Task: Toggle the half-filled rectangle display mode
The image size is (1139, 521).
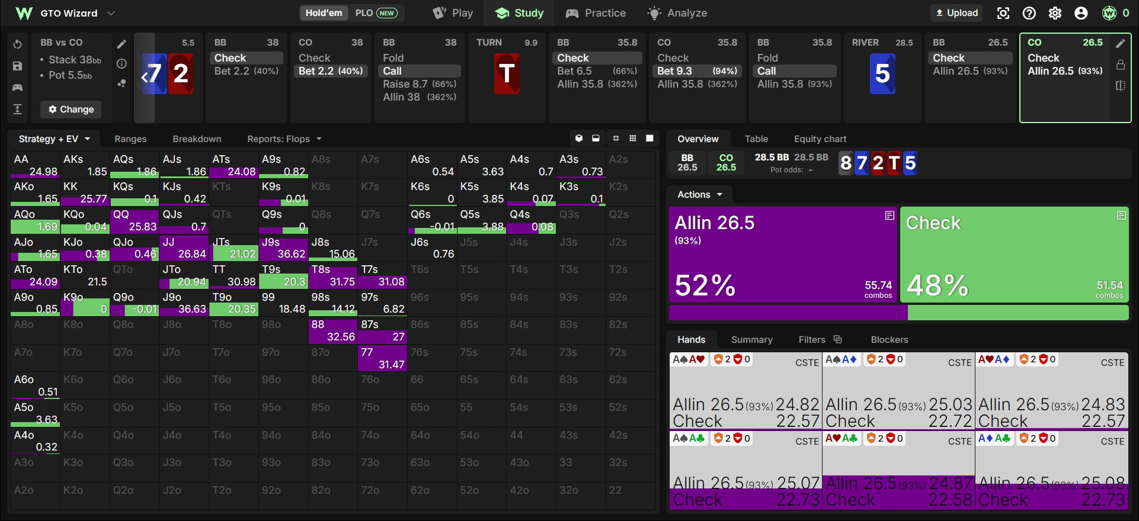Action: (596, 139)
